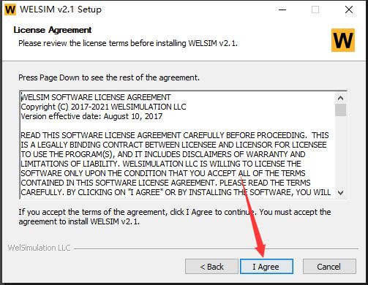Click the READ THIS SOFTWARE LICENSE paragraph
This screenshot has width=368, height=285.
(x=176, y=164)
